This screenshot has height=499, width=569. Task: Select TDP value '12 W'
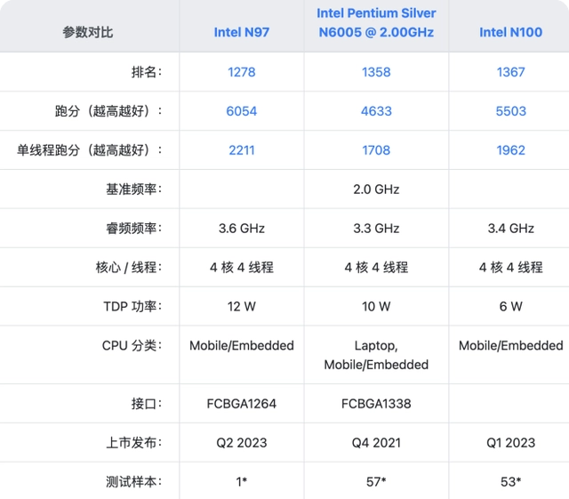click(241, 307)
